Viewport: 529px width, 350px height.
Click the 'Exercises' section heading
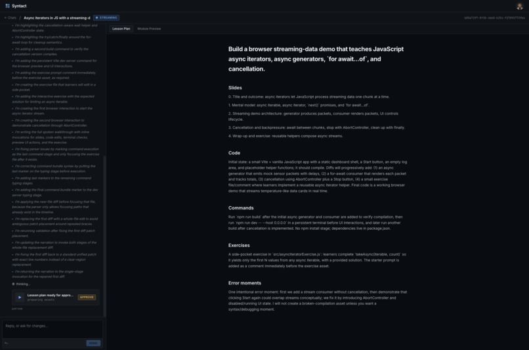tap(239, 246)
